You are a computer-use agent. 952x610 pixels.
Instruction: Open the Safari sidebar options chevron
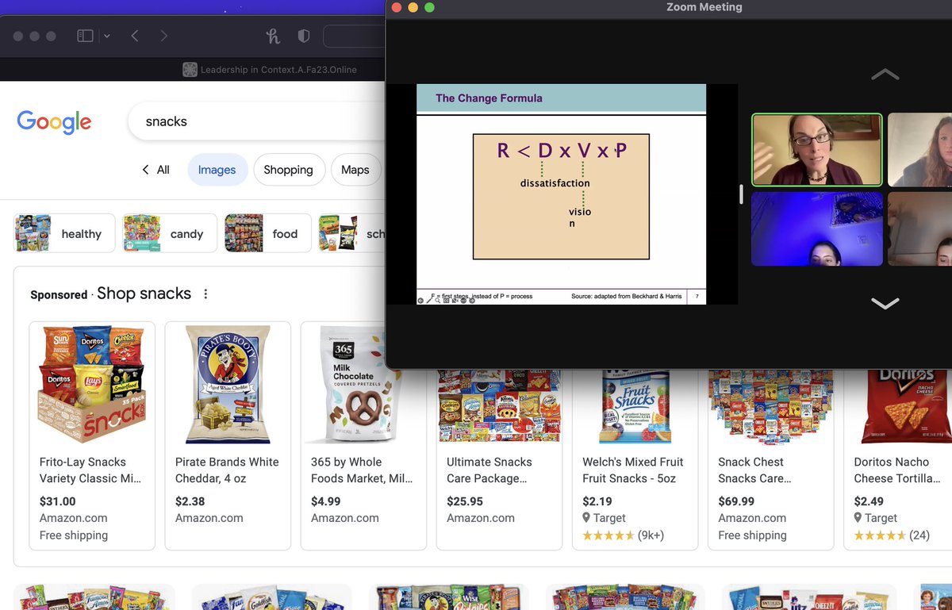point(107,36)
